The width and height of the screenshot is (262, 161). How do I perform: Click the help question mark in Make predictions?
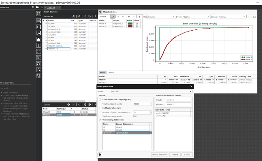[x=100, y=155]
